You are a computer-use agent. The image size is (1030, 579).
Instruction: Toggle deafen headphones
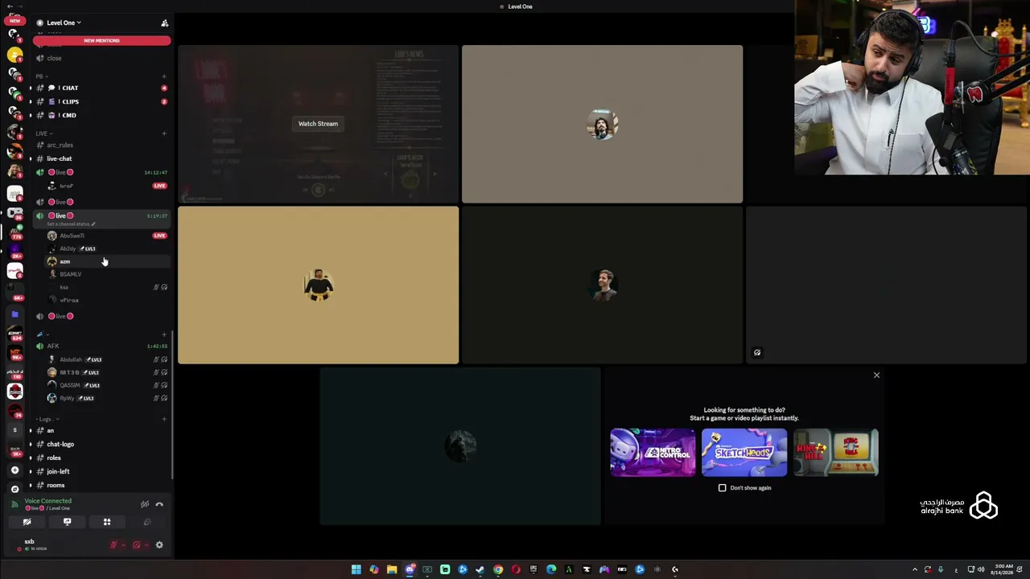(136, 545)
